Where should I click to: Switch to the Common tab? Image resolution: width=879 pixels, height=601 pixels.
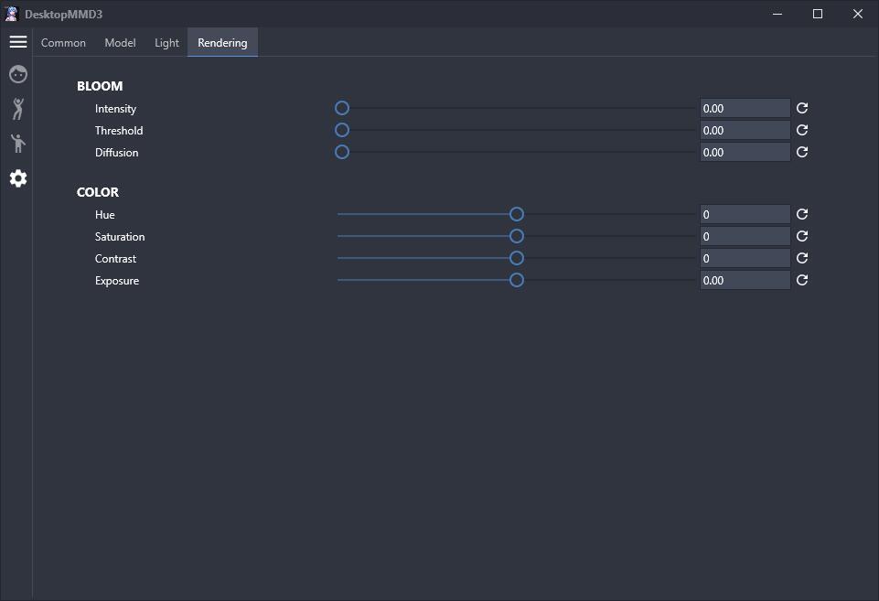tap(63, 43)
